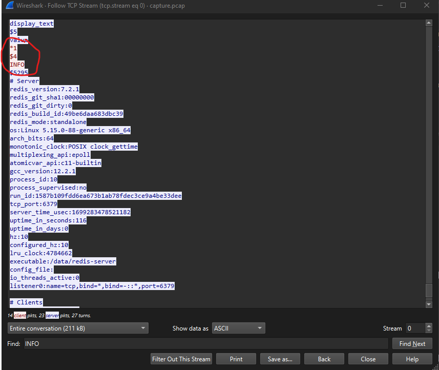Click the line process_supervised:no
The height and width of the screenshot is (370, 439).
coord(48,188)
